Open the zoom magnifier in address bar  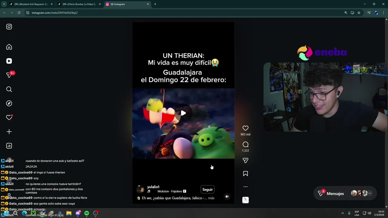(346, 13)
